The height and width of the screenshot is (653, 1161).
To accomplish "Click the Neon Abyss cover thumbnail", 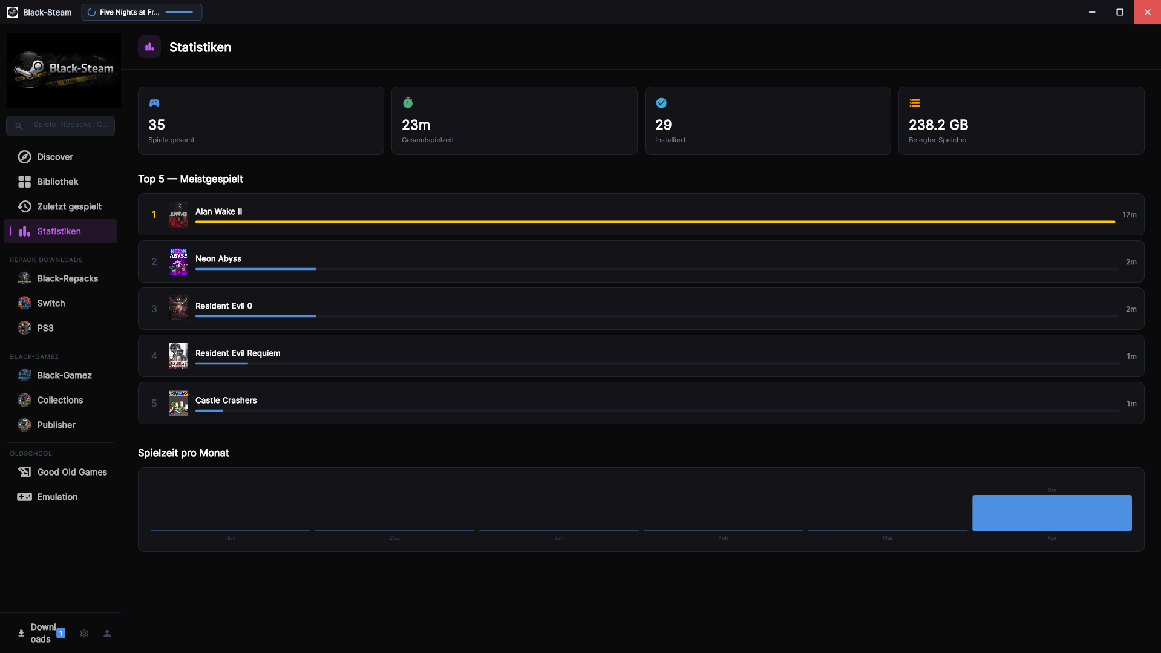I will [x=178, y=261].
